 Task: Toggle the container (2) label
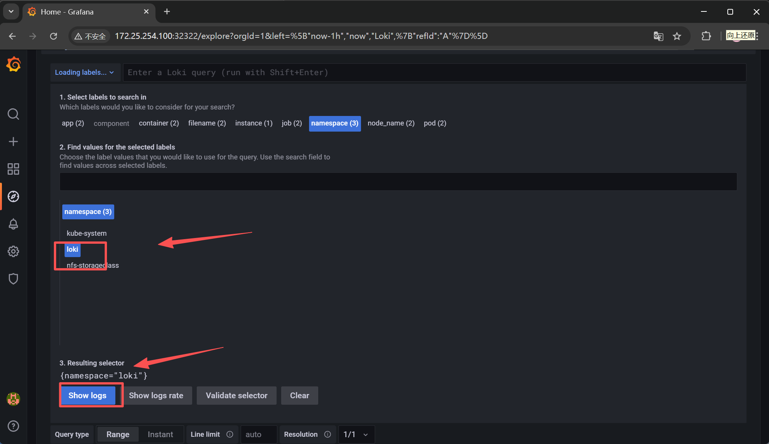159,123
